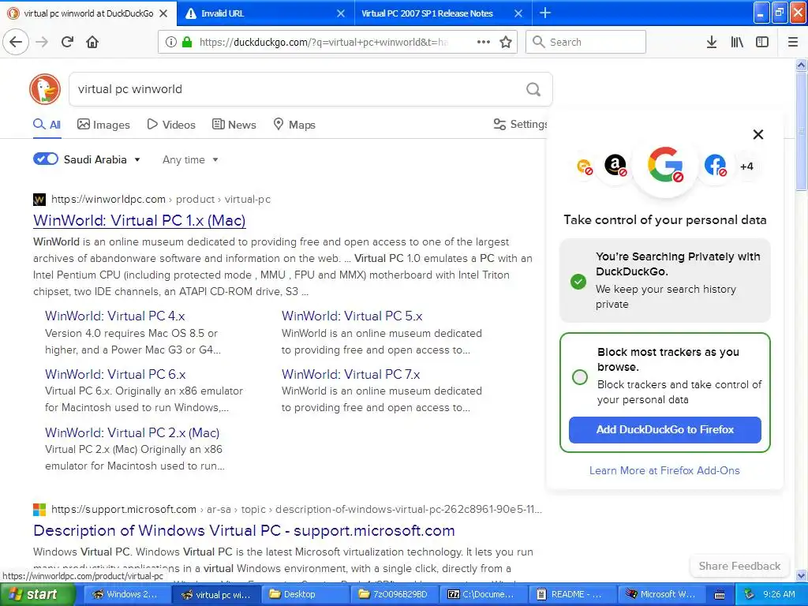Click the green Searching Privately checkmark
The width and height of the screenshot is (808, 606).
pos(578,282)
